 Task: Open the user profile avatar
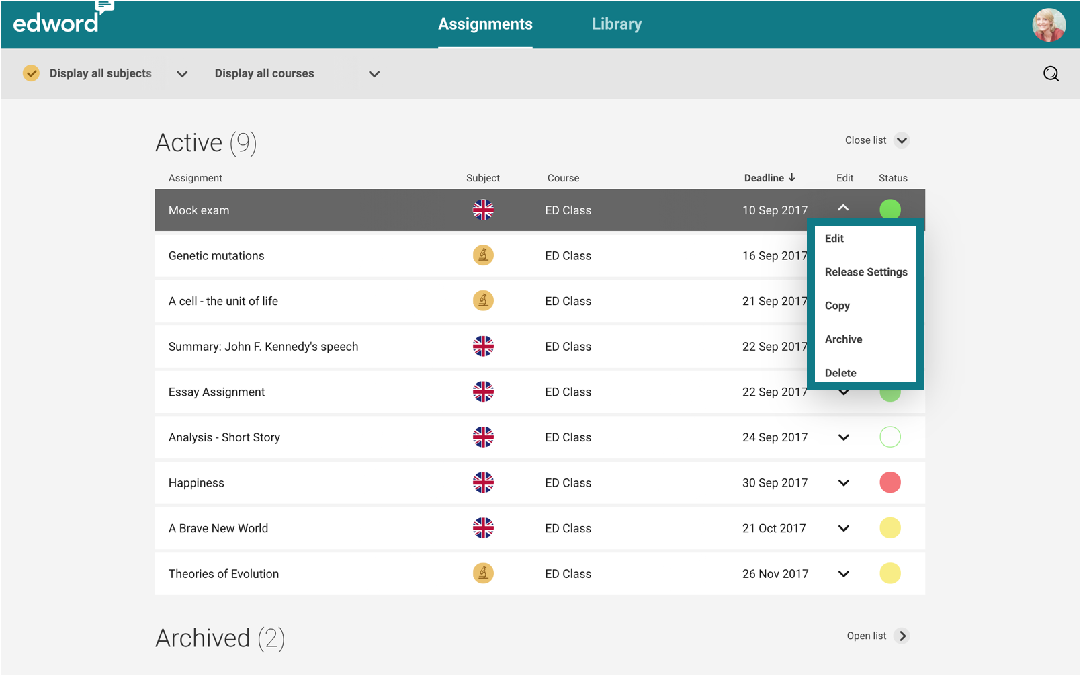[x=1048, y=25]
